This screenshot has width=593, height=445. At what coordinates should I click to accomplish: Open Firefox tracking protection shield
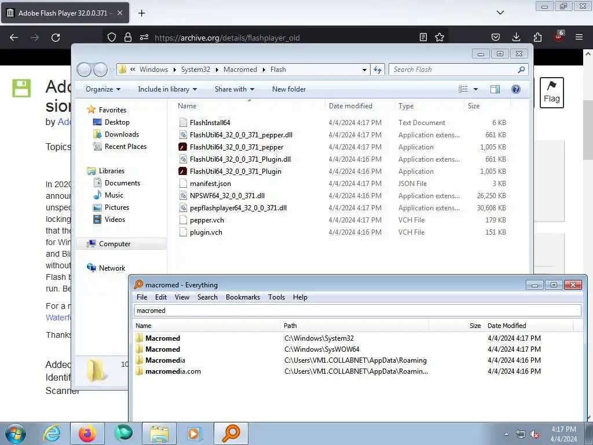112,37
